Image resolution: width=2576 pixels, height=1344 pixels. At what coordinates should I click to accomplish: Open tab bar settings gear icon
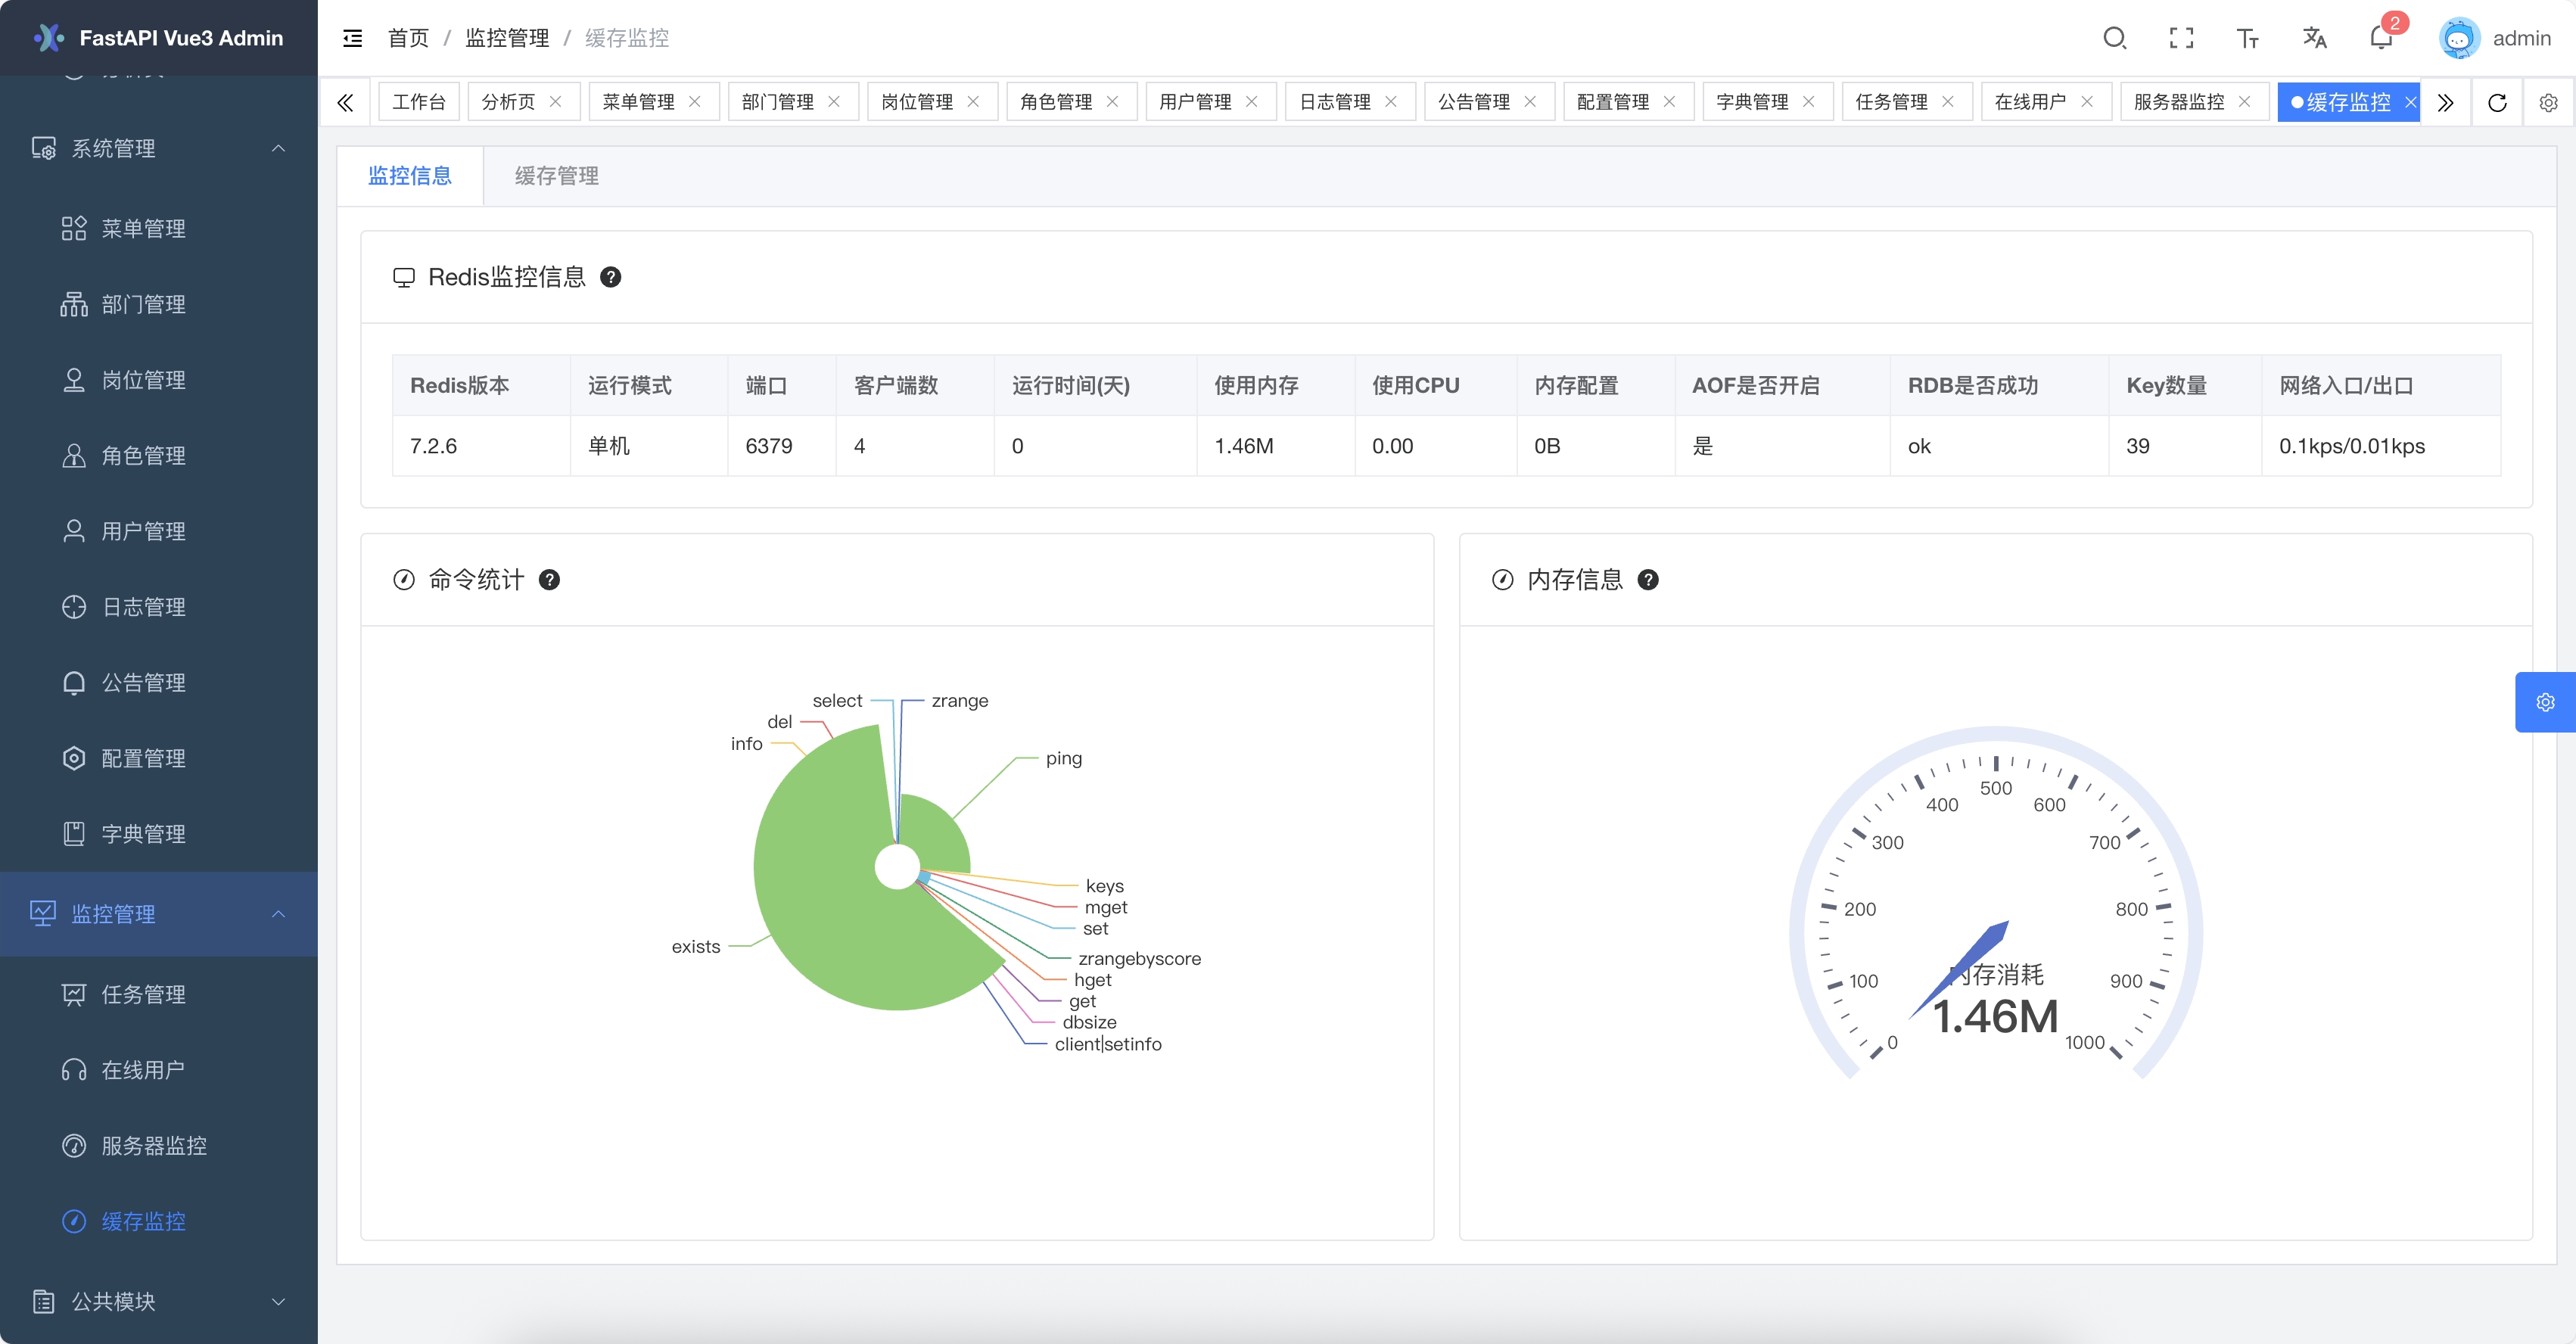pyautogui.click(x=2548, y=102)
